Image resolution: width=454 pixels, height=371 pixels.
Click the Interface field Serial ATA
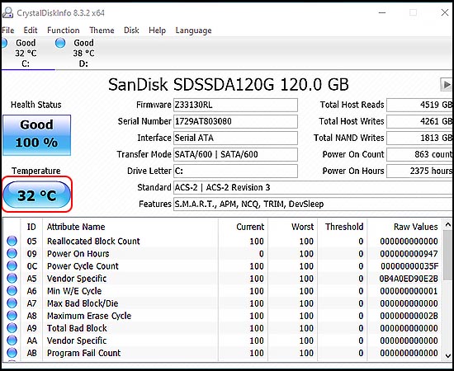click(x=235, y=138)
